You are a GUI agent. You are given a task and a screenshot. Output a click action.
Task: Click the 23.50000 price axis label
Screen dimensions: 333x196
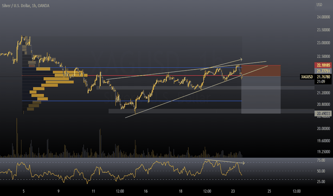323,30
